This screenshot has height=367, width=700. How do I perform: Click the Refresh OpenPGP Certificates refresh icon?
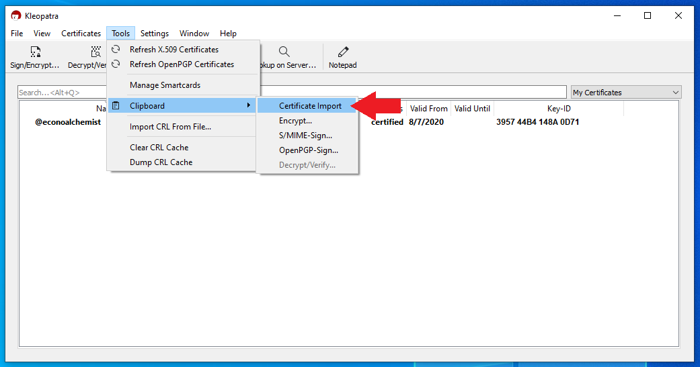[x=116, y=64]
